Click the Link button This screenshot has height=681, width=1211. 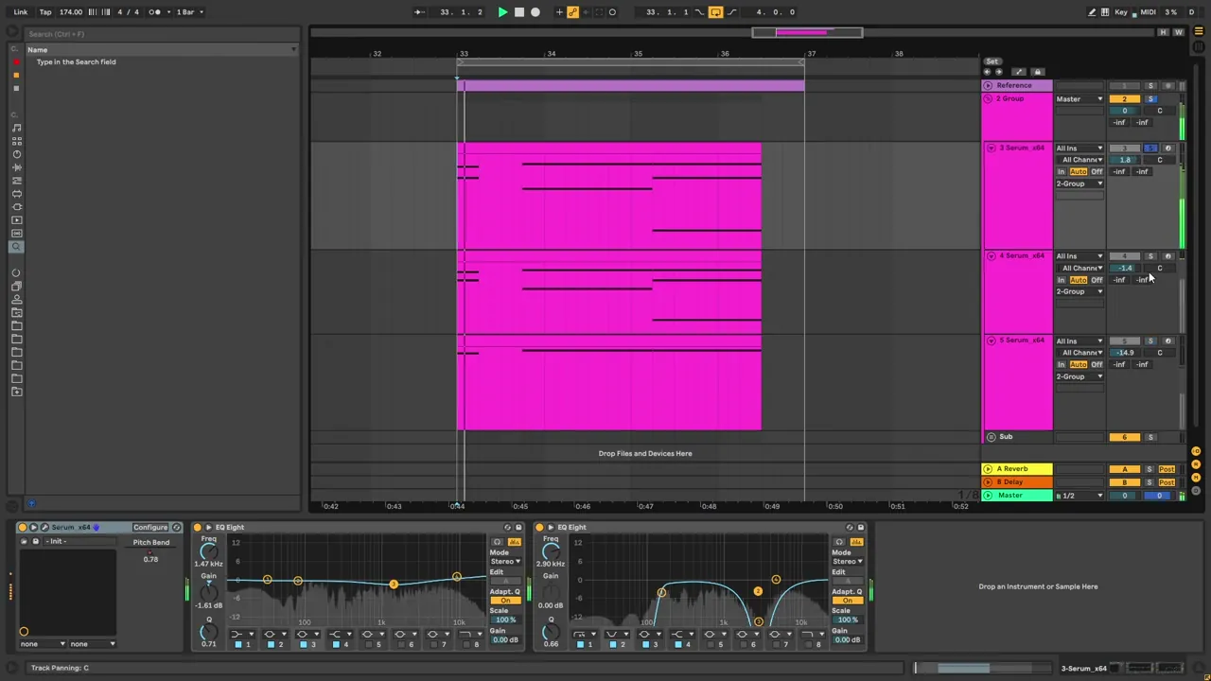[x=20, y=12]
